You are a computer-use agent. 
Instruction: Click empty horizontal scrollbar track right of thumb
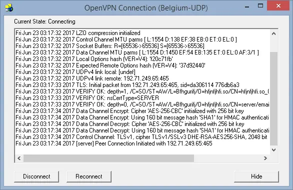[227, 158]
